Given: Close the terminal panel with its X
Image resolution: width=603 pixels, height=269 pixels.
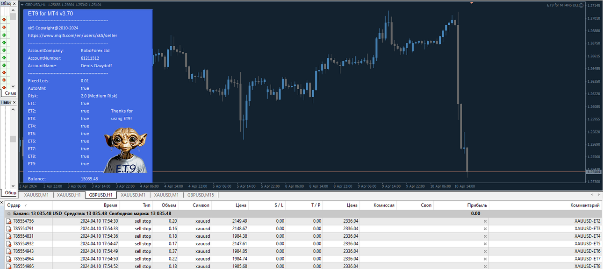Looking at the screenshot, I should 2,203.
